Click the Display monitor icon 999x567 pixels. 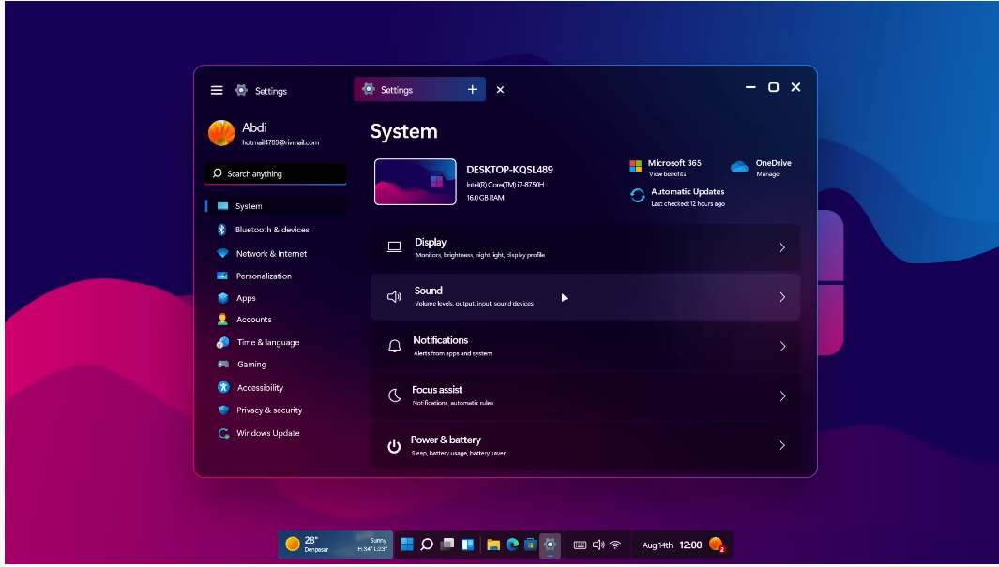[x=394, y=246]
